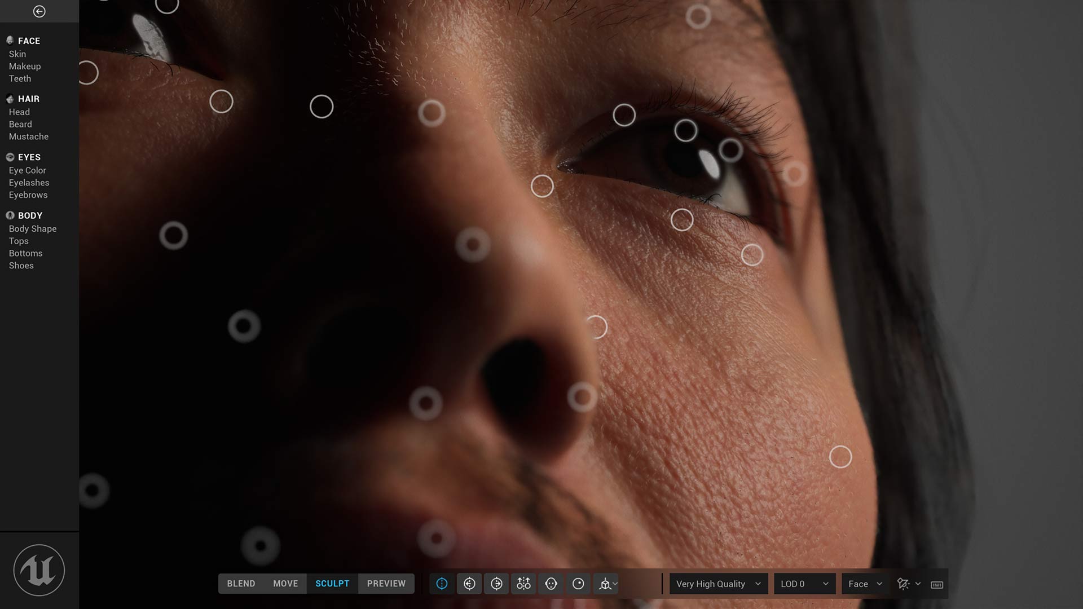Click the EYES section eye icon

[10, 157]
